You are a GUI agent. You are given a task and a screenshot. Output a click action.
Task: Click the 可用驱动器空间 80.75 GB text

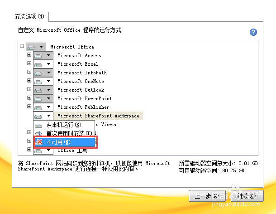211,170
